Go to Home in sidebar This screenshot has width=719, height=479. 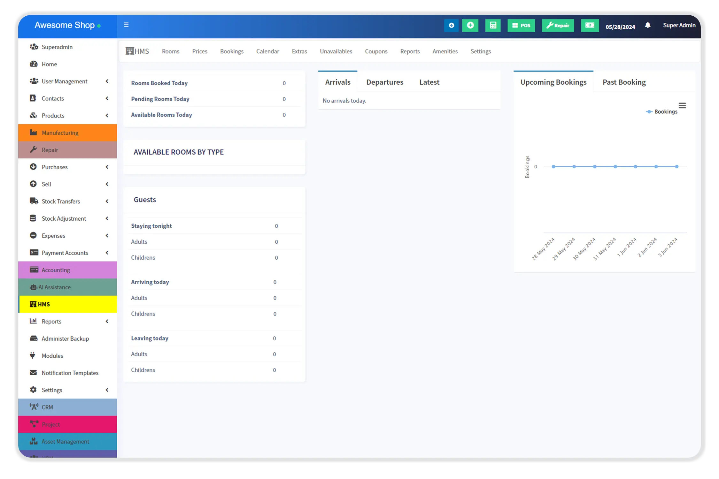[67, 64]
